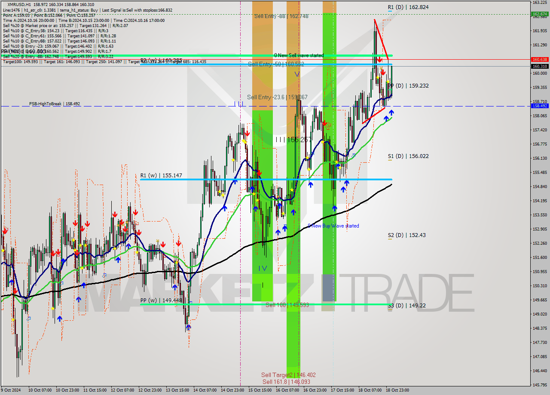The height and width of the screenshot is (395, 550).
Task: Click the '0 New Sell wave started' label
Action: tap(299, 55)
